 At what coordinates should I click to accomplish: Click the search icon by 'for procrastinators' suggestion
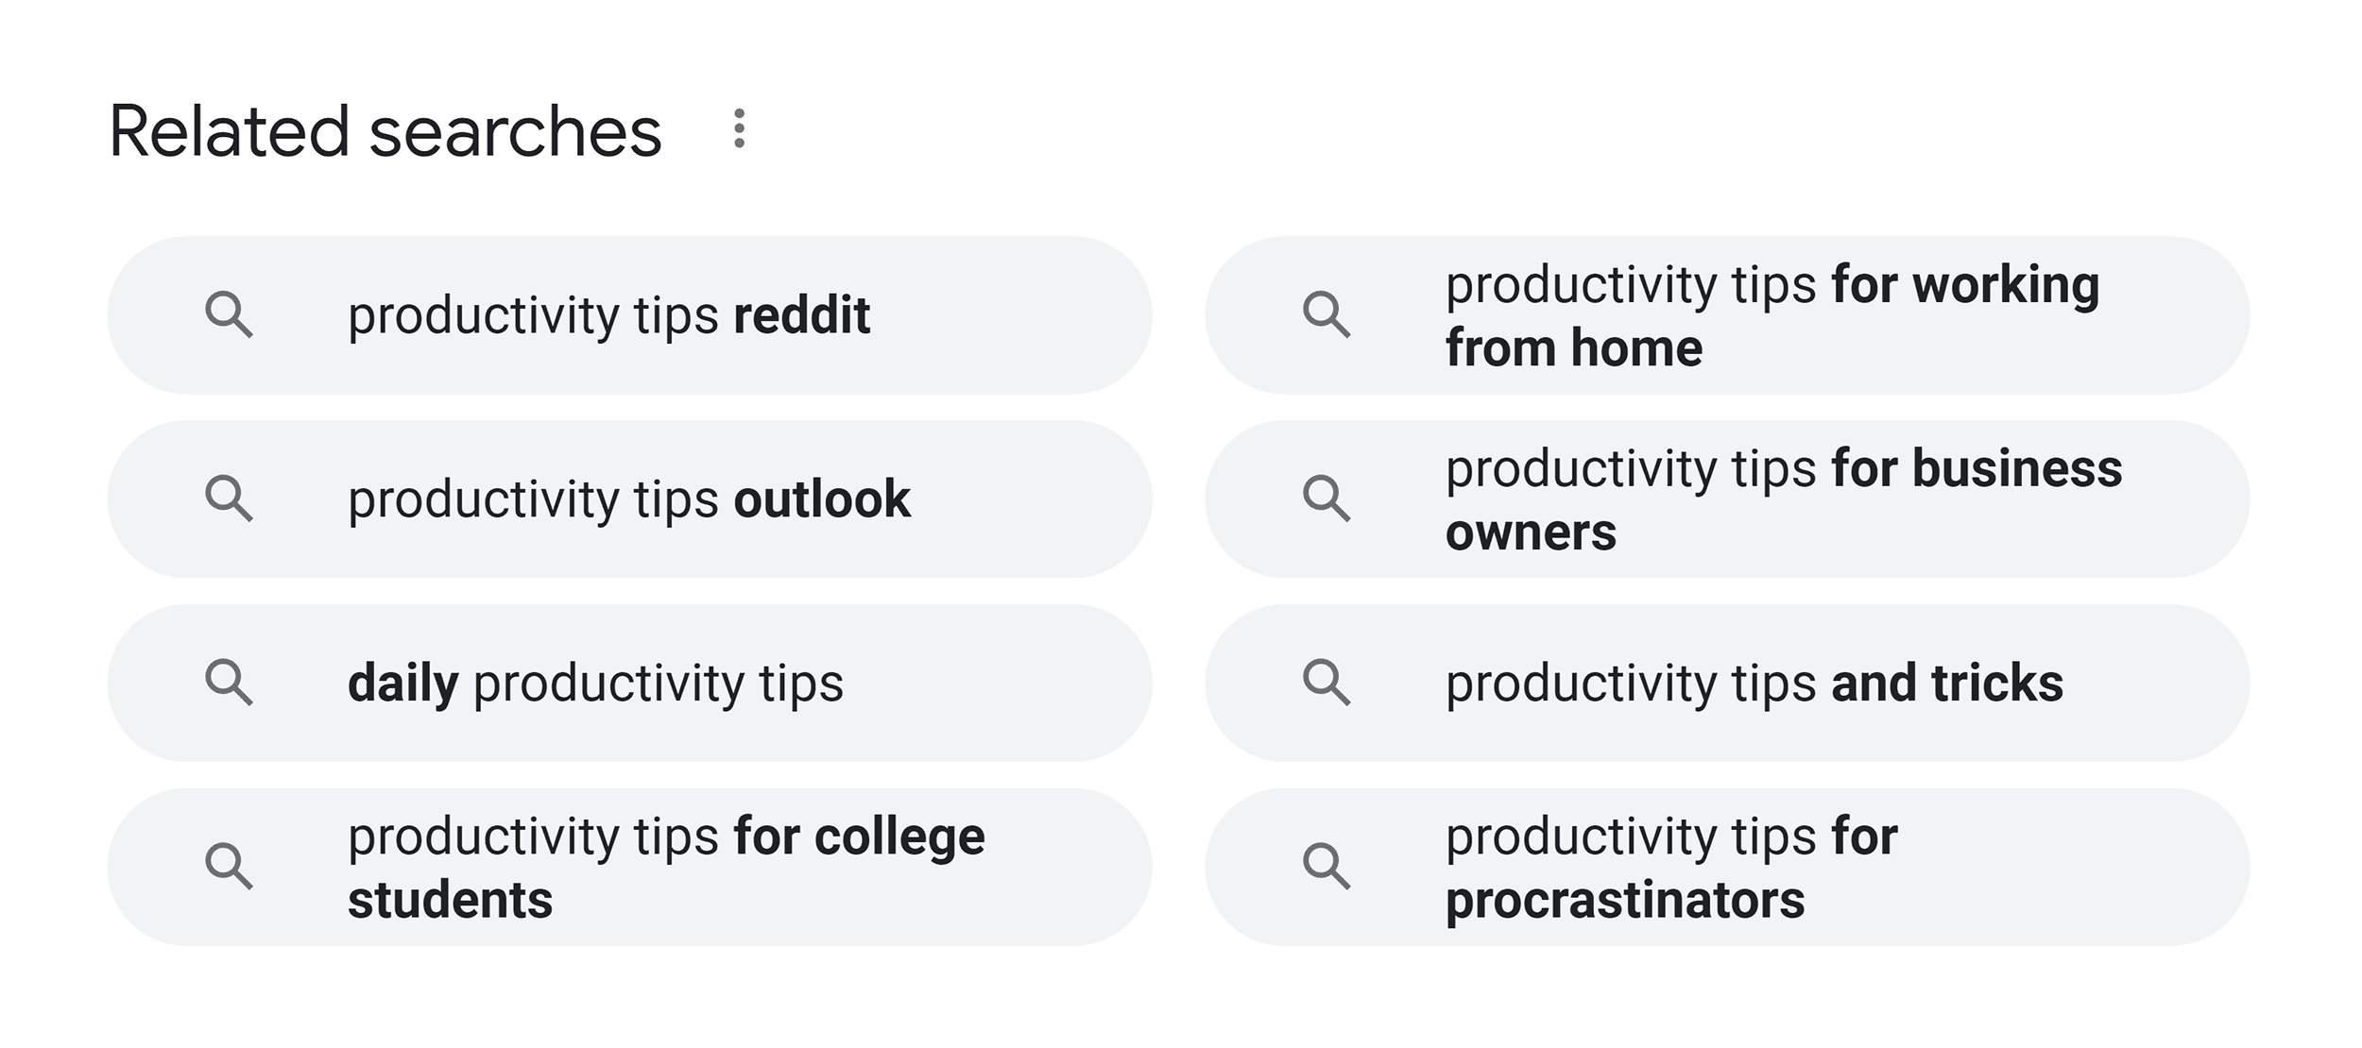1326,867
